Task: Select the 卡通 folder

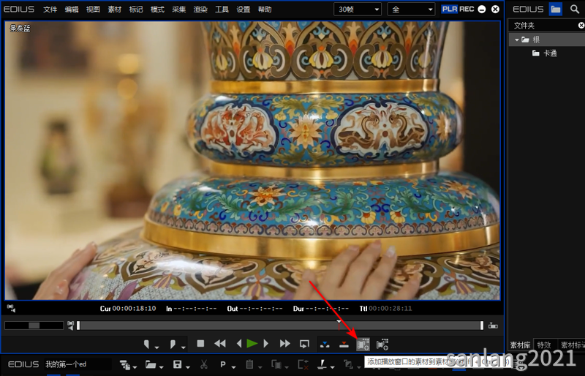Action: 550,53
